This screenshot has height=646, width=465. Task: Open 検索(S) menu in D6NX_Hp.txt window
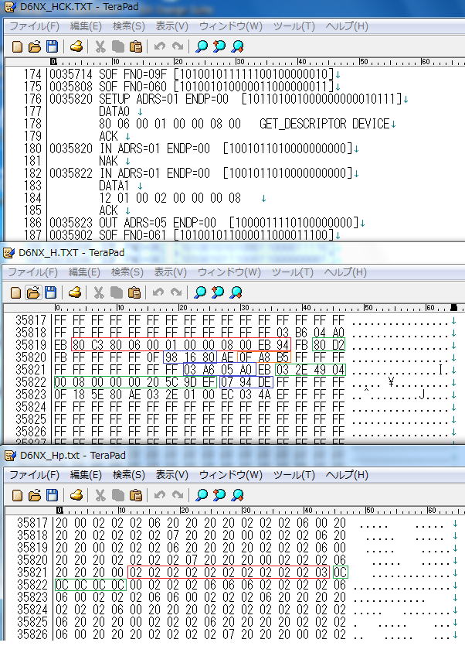tap(128, 473)
